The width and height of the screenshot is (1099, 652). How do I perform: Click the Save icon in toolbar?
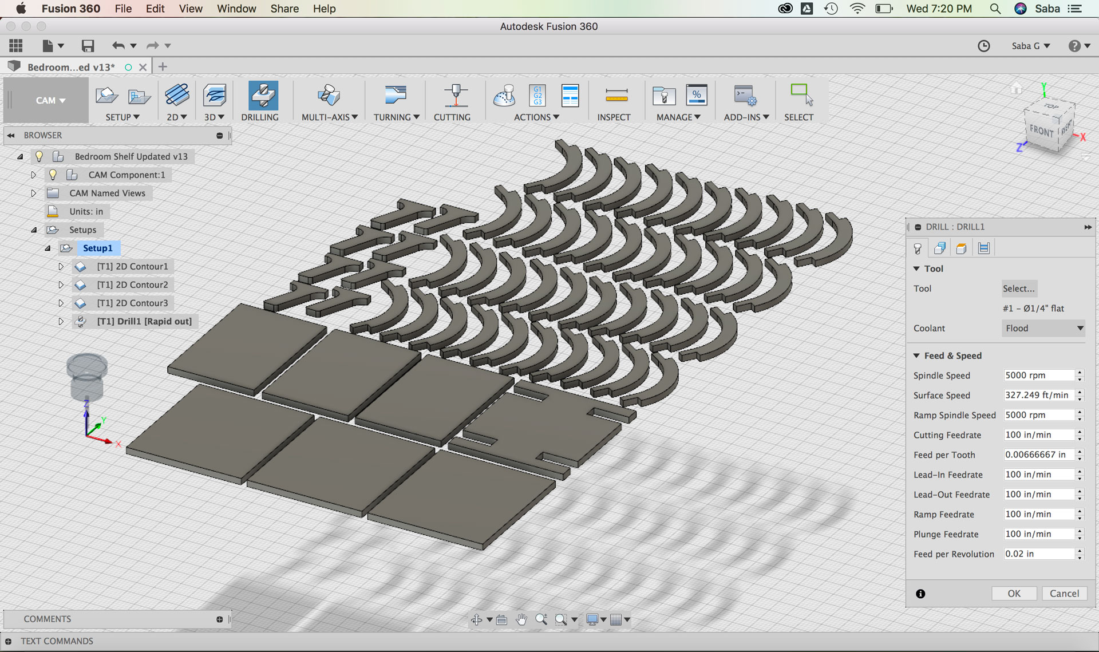tap(88, 46)
